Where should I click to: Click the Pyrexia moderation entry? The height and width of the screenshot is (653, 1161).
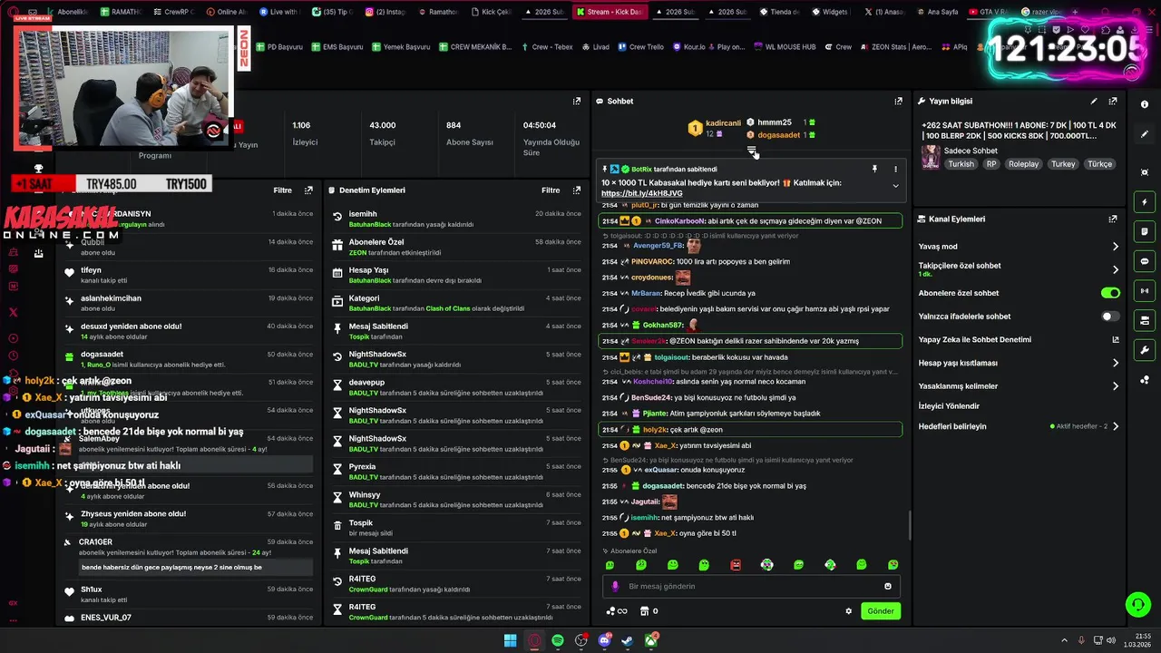pos(456,472)
